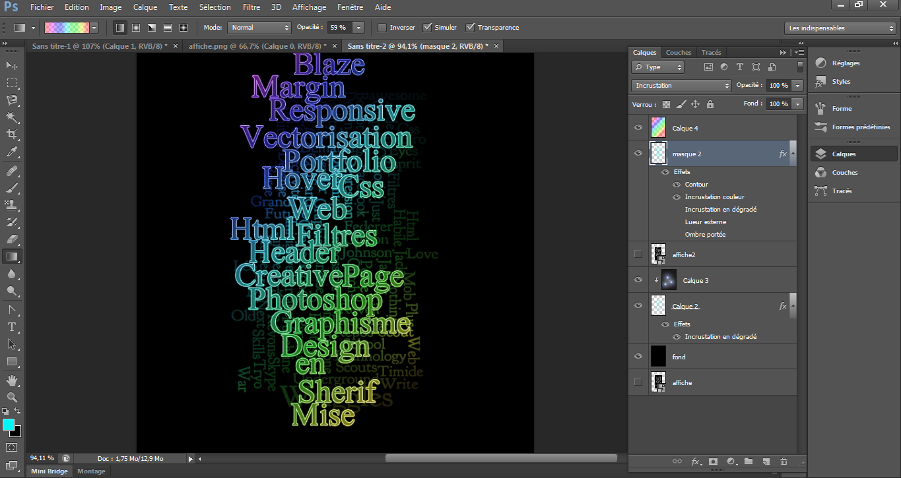Image resolution: width=901 pixels, height=478 pixels.
Task: Select the Zoom magnifier tool
Action: pyautogui.click(x=12, y=398)
